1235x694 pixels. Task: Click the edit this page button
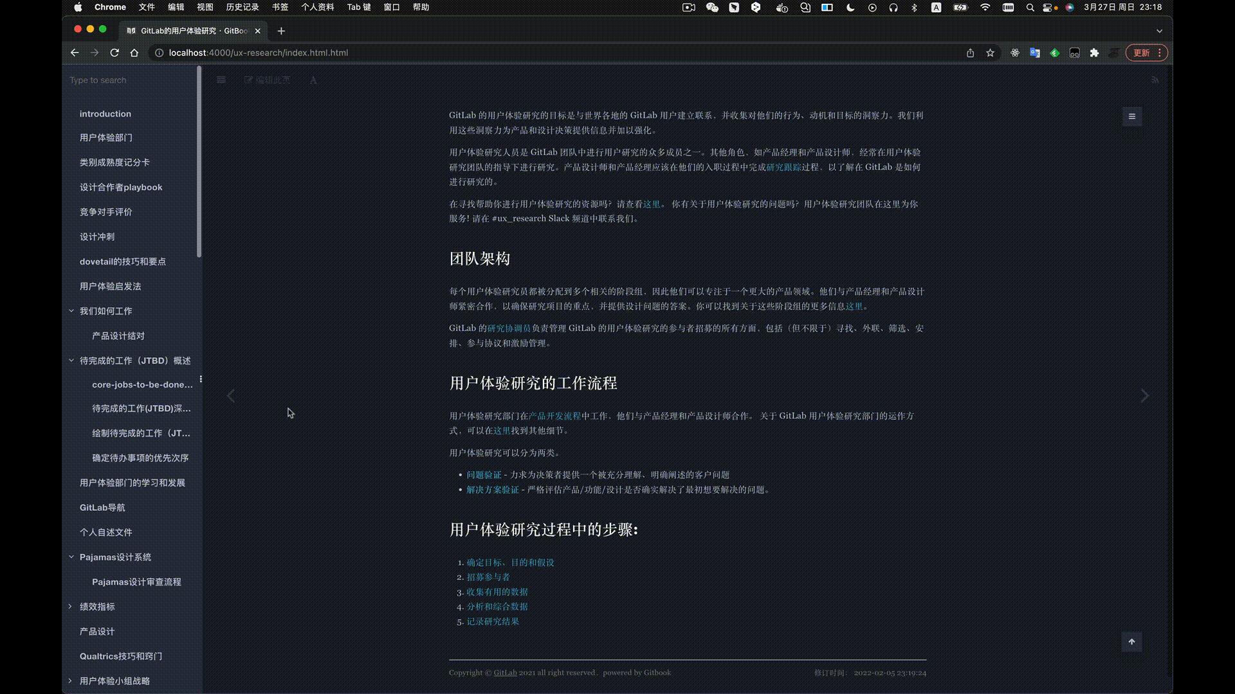267,80
